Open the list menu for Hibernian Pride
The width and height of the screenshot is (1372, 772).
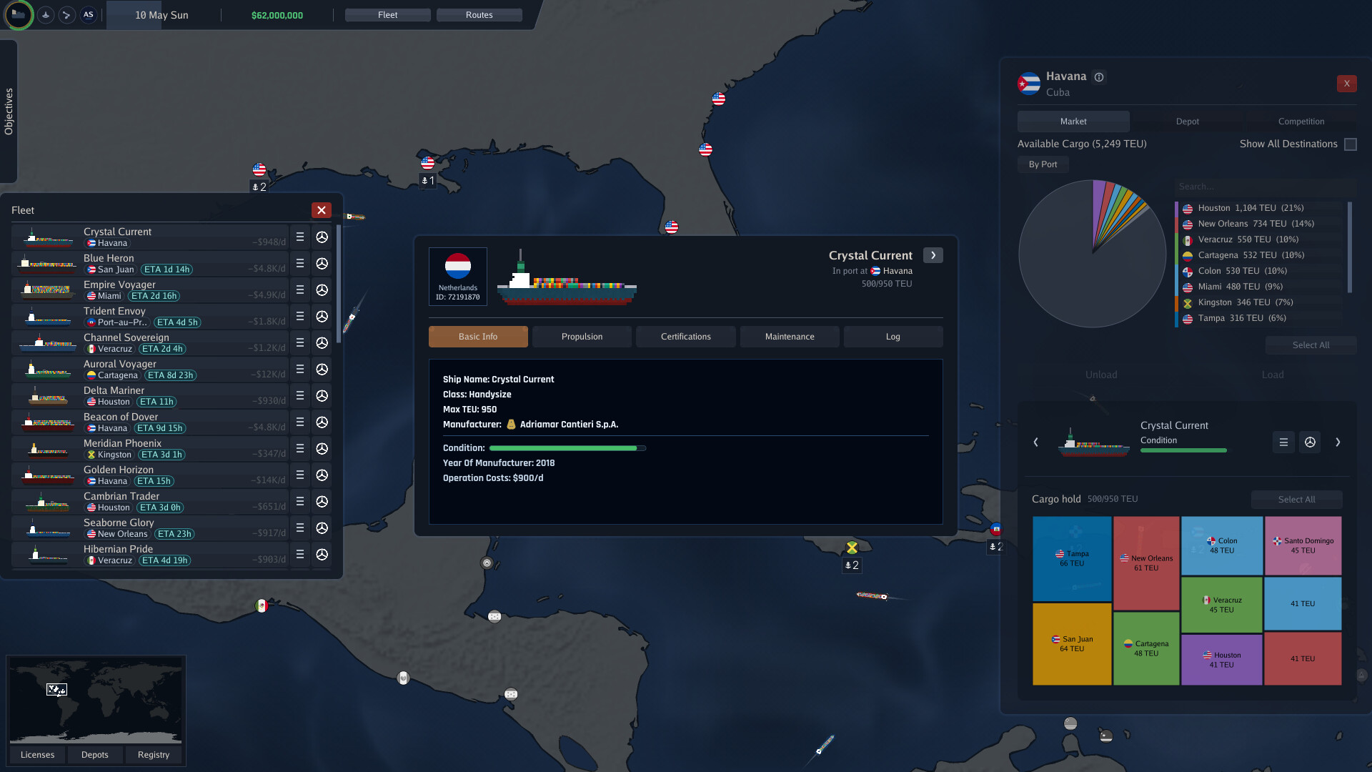[x=300, y=555]
